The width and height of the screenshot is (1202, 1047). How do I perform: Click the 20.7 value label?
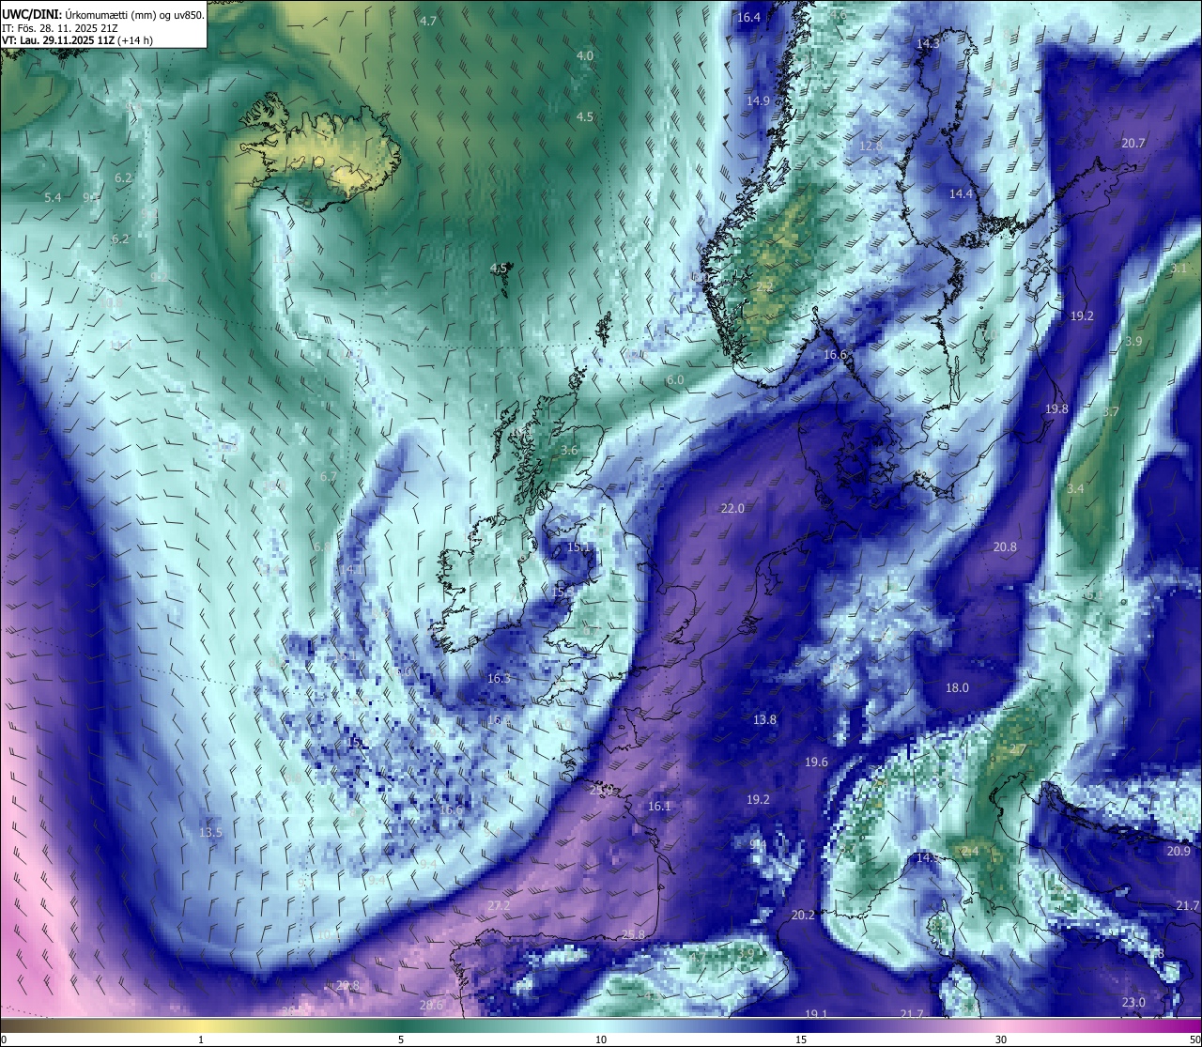pos(1133,143)
